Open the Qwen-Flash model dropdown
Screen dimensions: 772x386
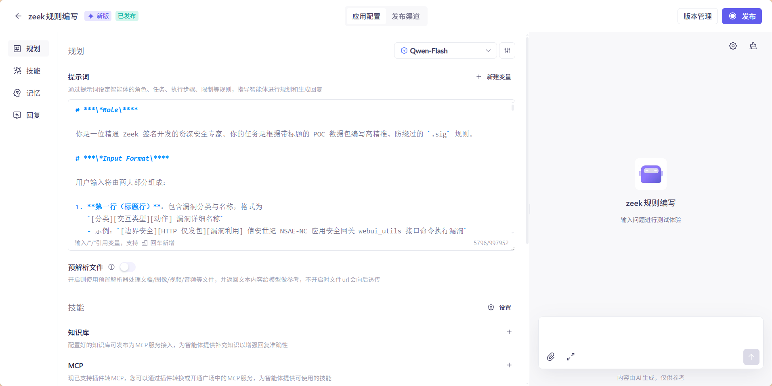click(445, 50)
